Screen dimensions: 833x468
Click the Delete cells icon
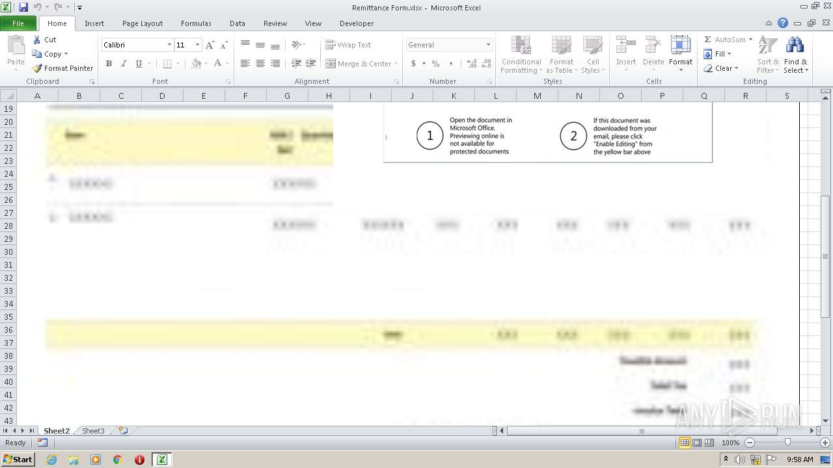[653, 45]
